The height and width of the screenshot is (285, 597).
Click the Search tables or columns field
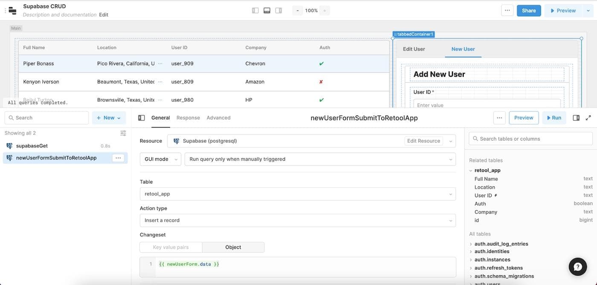(x=530, y=139)
